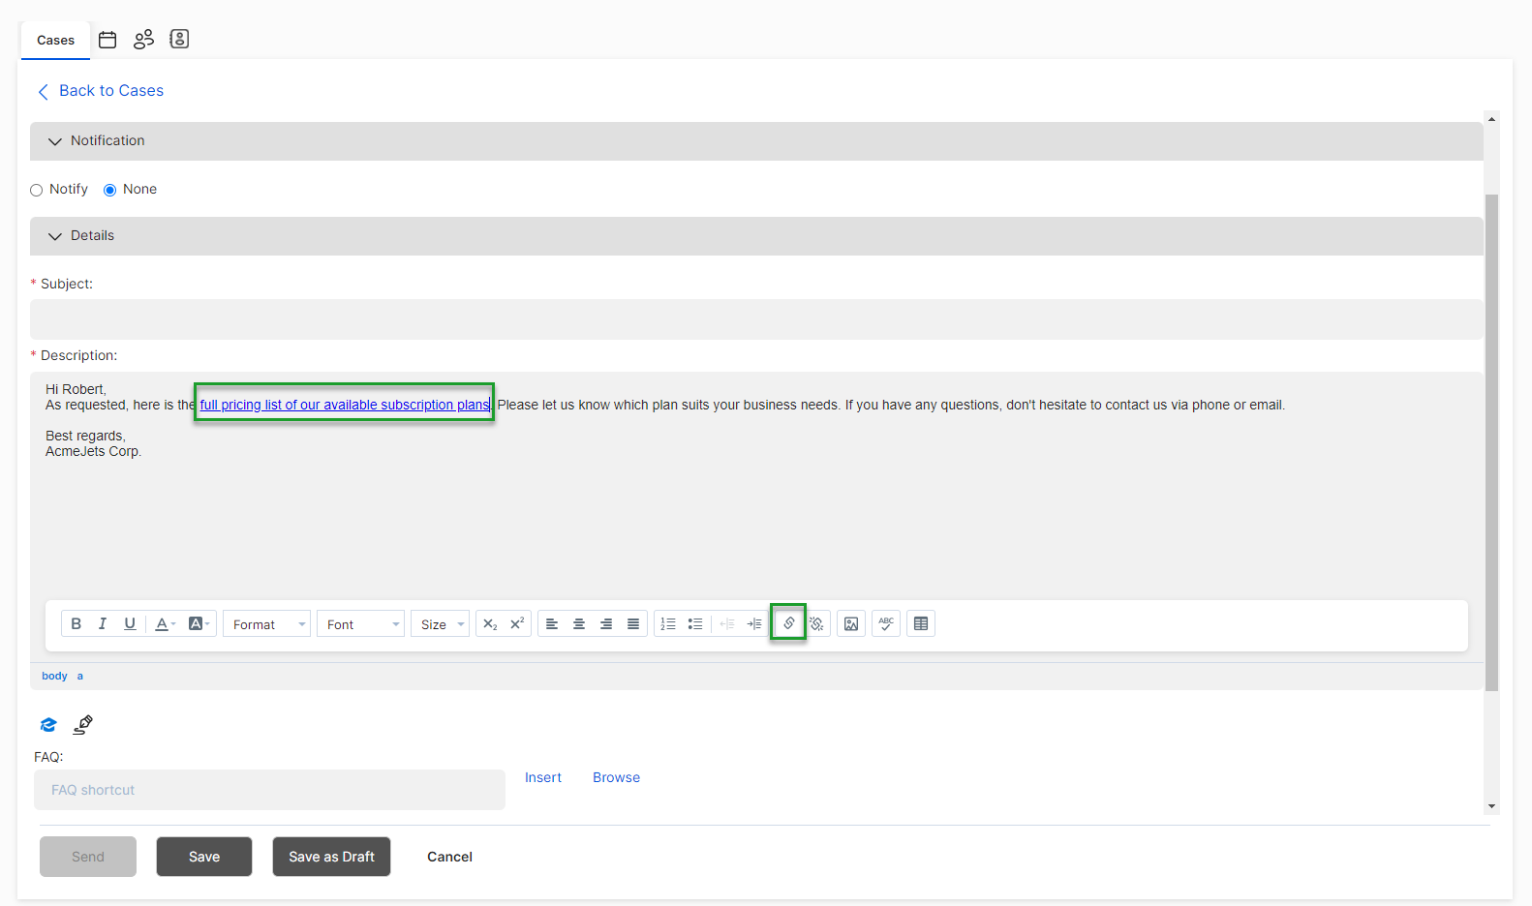Insert a table into description
Viewport: 1532px width, 906px height.
921,624
